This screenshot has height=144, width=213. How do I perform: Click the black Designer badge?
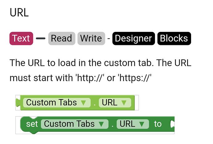(134, 38)
